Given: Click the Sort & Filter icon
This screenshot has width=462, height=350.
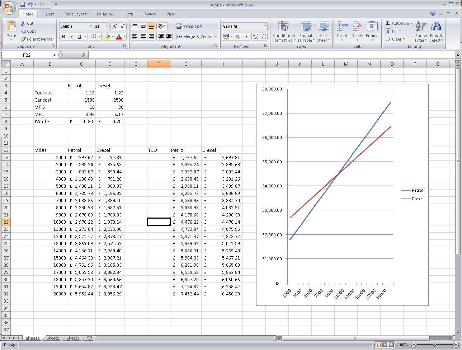Looking at the screenshot, I should (421, 32).
